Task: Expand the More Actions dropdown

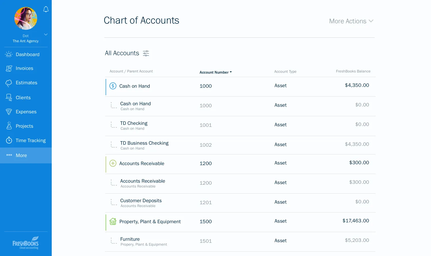Action: tap(351, 21)
